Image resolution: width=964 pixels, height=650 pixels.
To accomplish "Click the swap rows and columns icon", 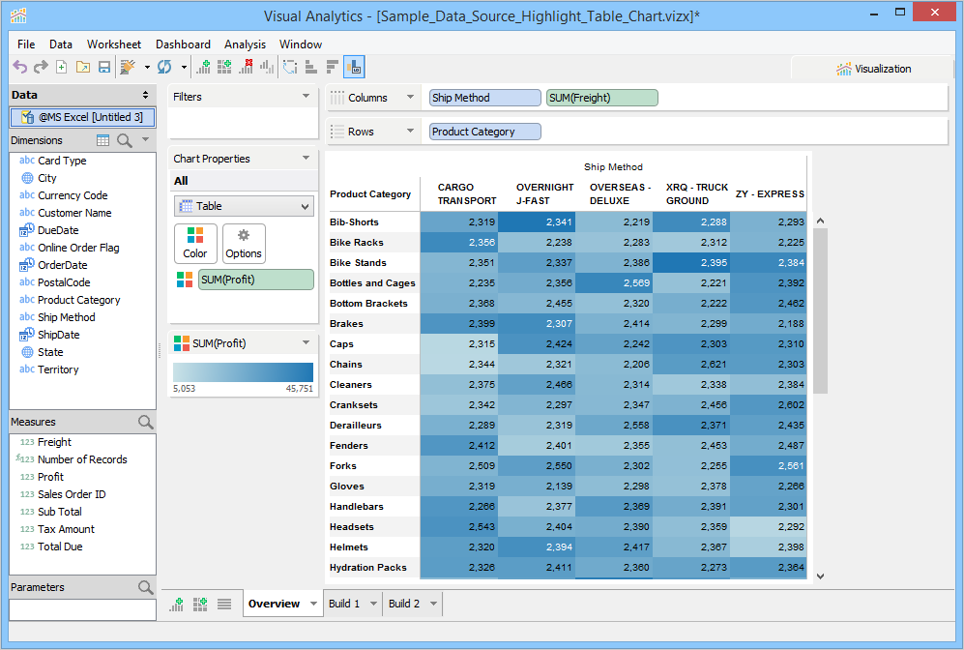I will 289,67.
